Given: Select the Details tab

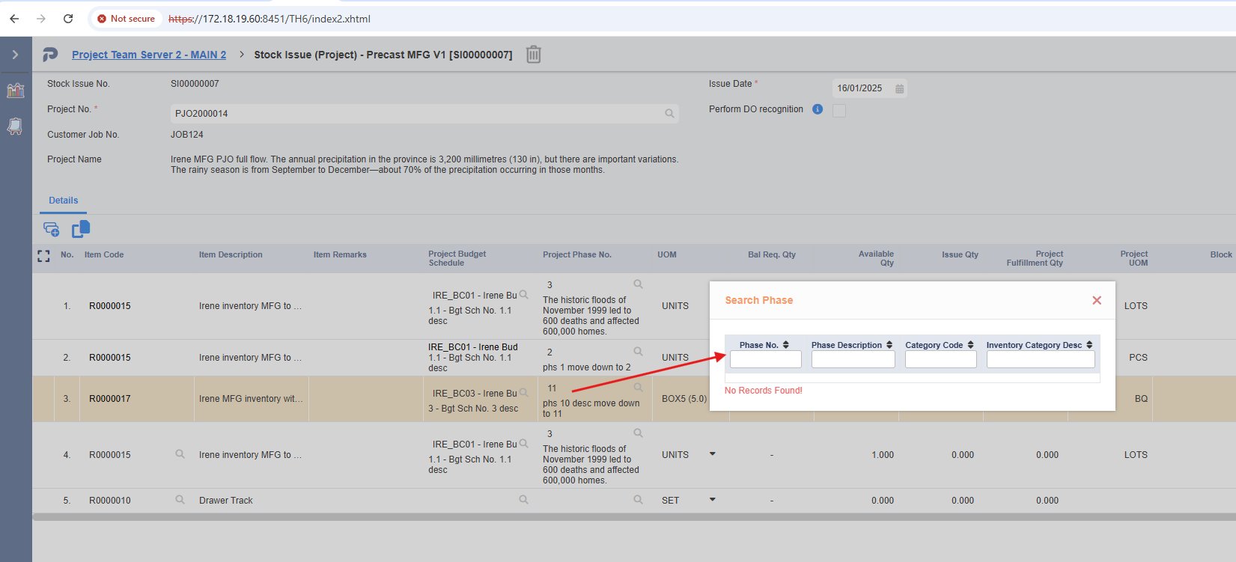Looking at the screenshot, I should 64,201.
